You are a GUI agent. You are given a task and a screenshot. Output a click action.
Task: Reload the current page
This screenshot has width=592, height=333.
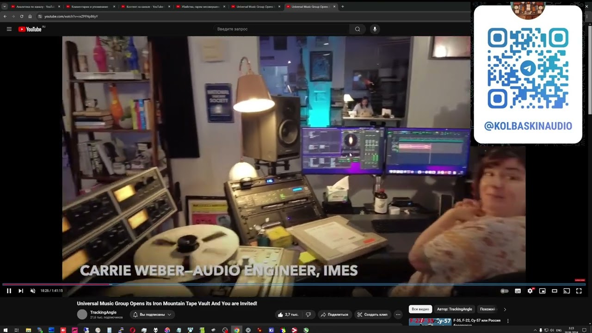[22, 16]
